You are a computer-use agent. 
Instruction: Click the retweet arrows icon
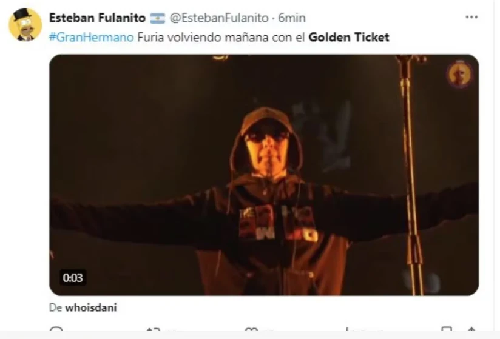[x=153, y=329]
